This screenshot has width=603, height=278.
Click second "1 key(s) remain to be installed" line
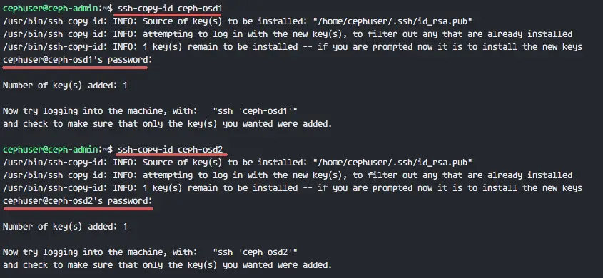point(293,188)
